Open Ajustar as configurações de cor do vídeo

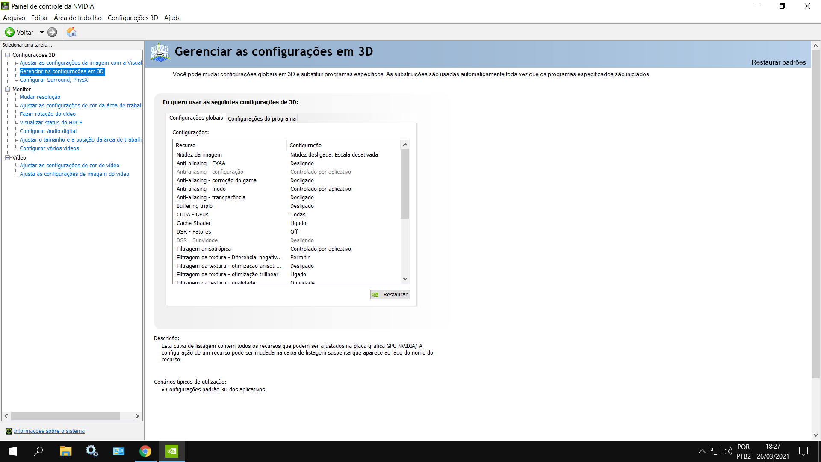coord(69,166)
